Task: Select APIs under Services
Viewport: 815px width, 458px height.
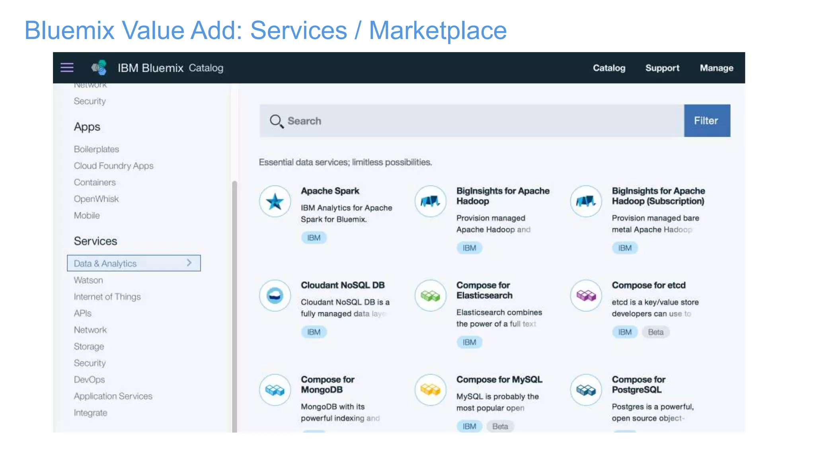Action: pos(82,313)
